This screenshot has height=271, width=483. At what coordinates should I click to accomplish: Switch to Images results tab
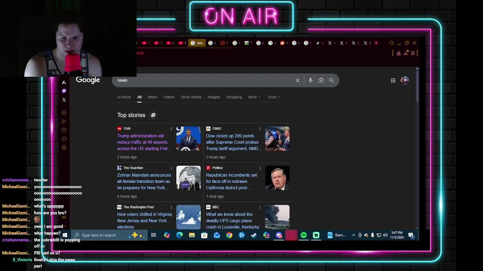pyautogui.click(x=214, y=97)
